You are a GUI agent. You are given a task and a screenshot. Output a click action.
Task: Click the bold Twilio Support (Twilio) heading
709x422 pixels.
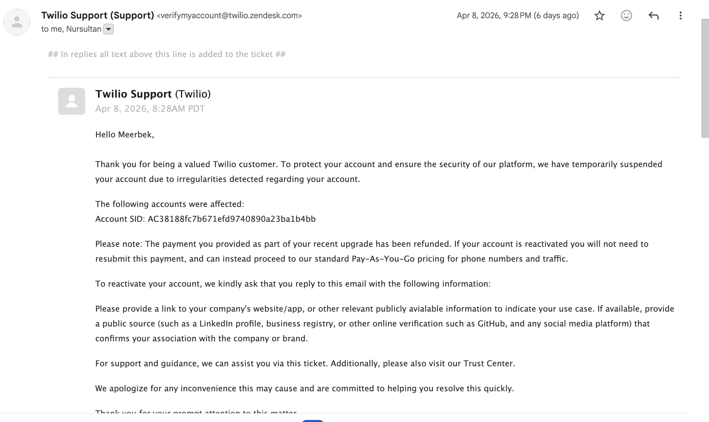pos(153,94)
